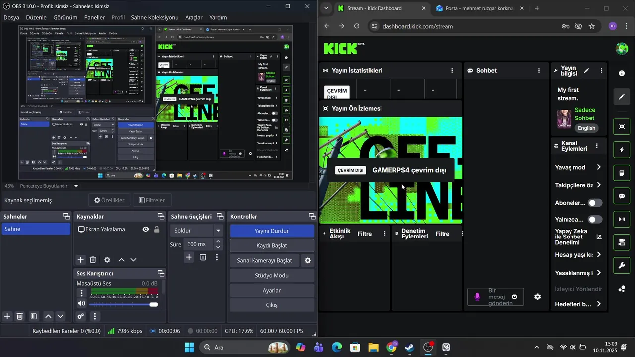
Task: Remove transition with Sahne Geçişleri trash icon
Action: 203,257
